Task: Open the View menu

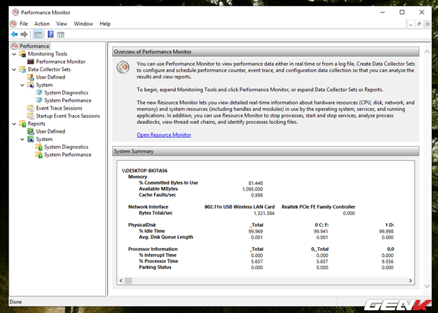Action: pos(62,24)
